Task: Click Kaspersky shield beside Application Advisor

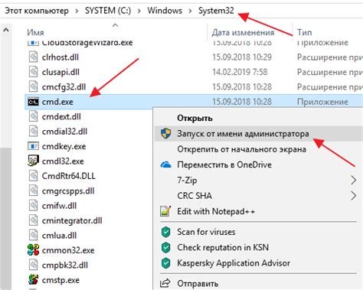Action: [166, 263]
